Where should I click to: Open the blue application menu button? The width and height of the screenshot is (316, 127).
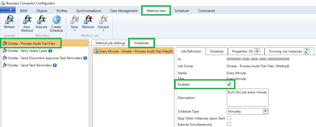coord(8,10)
